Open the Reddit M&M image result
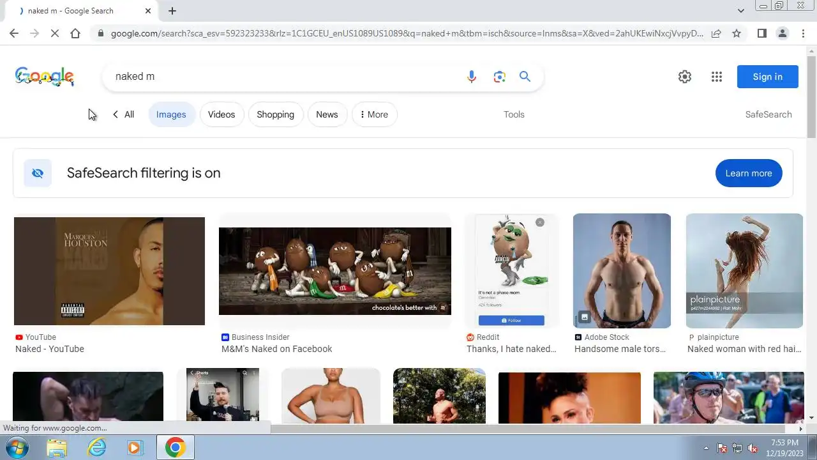The width and height of the screenshot is (817, 460). [x=512, y=271]
